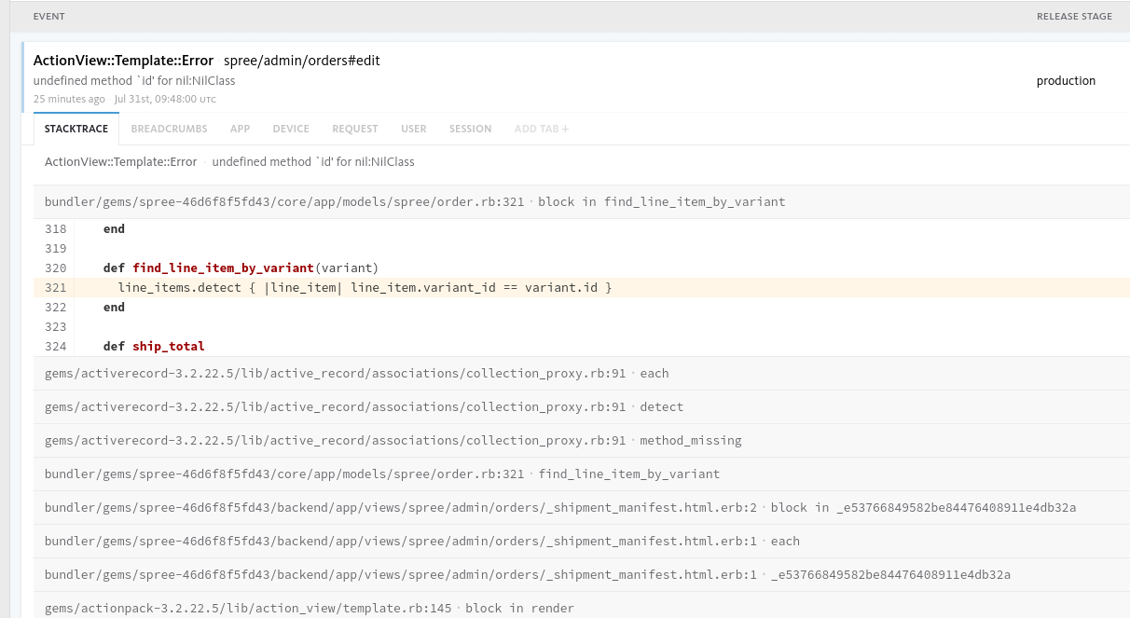Click the 25 minutes ago timestamp
The image size is (1130, 618).
(x=69, y=99)
